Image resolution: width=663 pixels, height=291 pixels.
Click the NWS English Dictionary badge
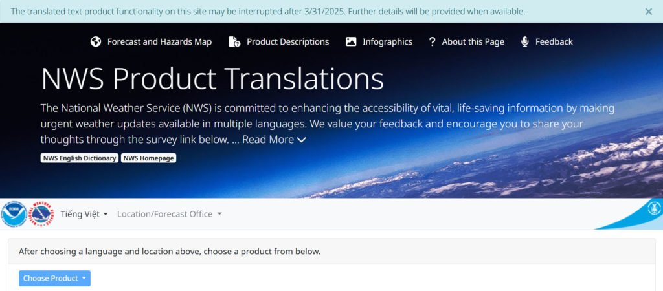click(80, 158)
